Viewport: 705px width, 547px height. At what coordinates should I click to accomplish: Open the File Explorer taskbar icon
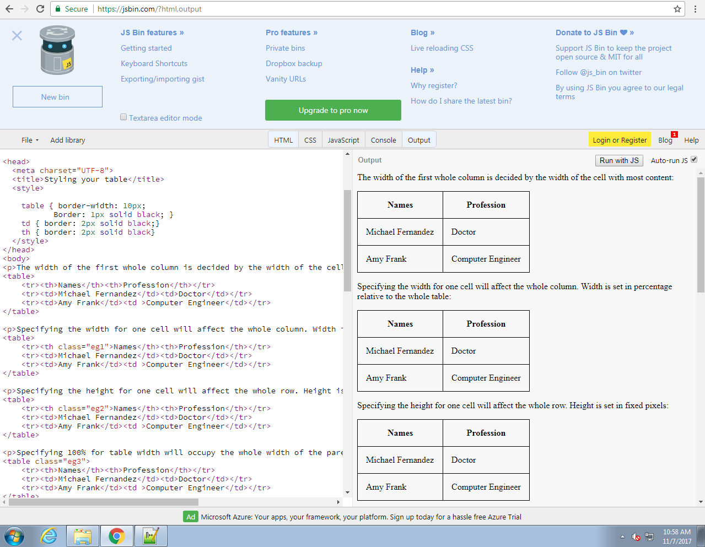[x=83, y=536]
